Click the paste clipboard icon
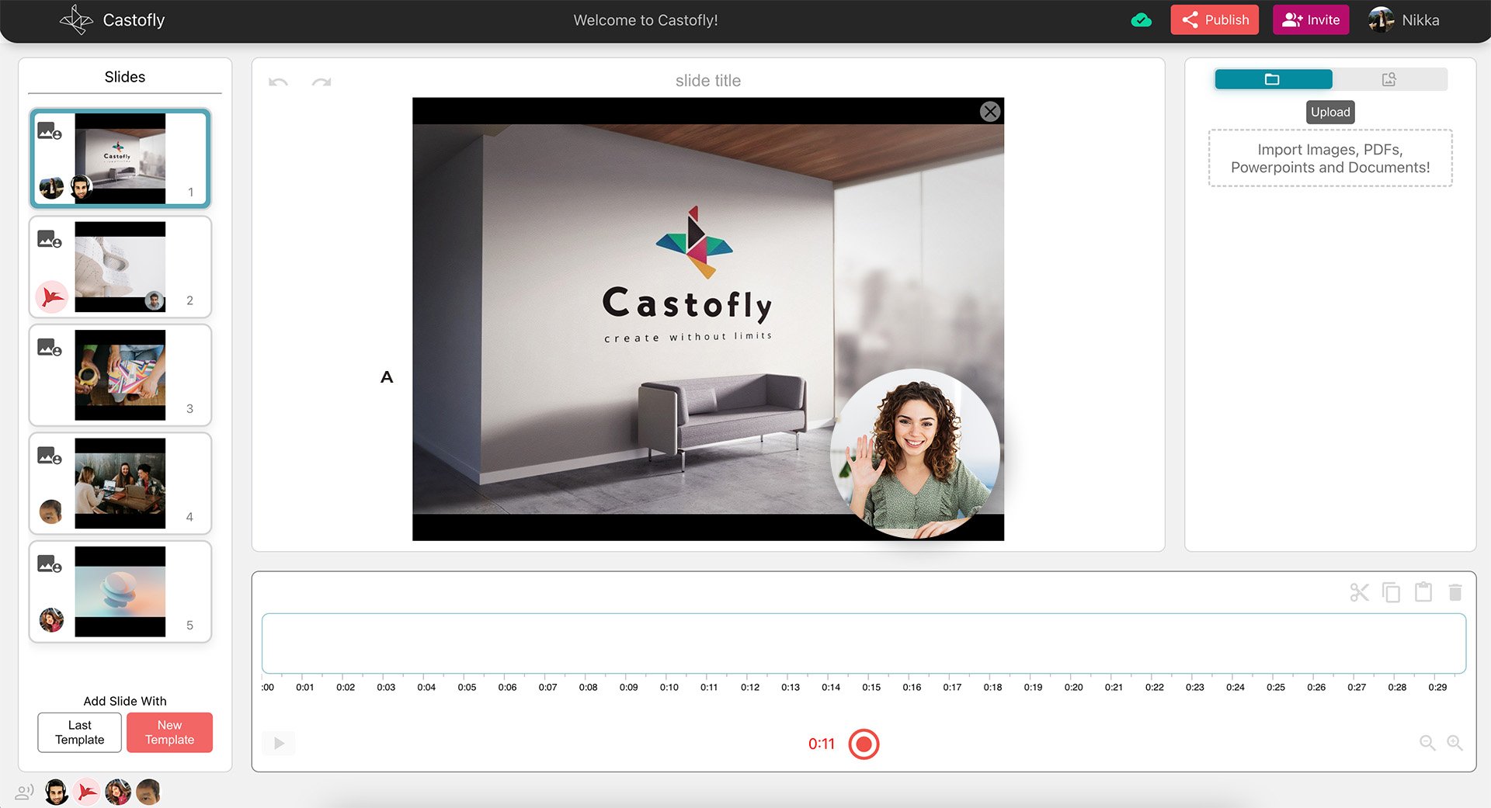Screen dimensions: 1491x808 click(x=1423, y=591)
